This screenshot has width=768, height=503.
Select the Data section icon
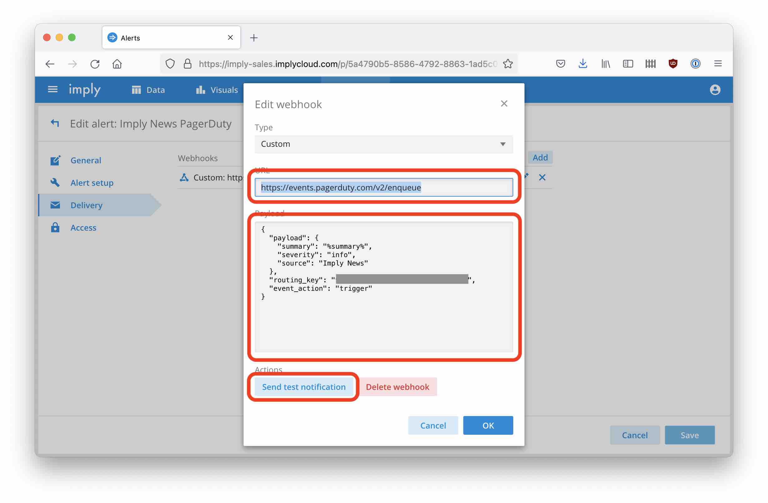point(136,89)
